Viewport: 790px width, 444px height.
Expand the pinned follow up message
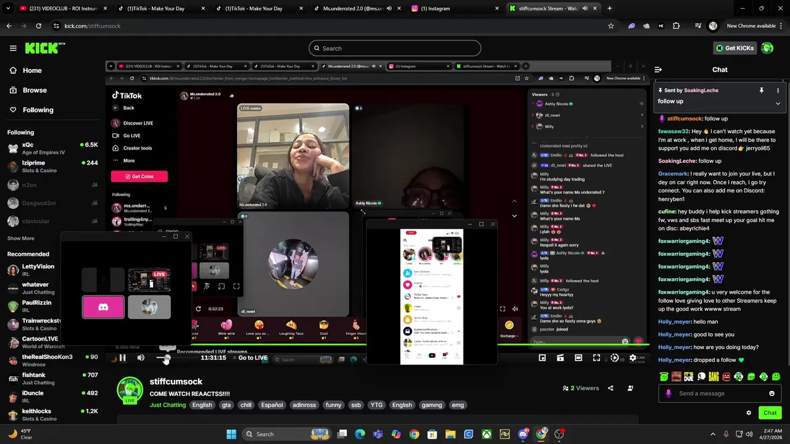tap(778, 103)
